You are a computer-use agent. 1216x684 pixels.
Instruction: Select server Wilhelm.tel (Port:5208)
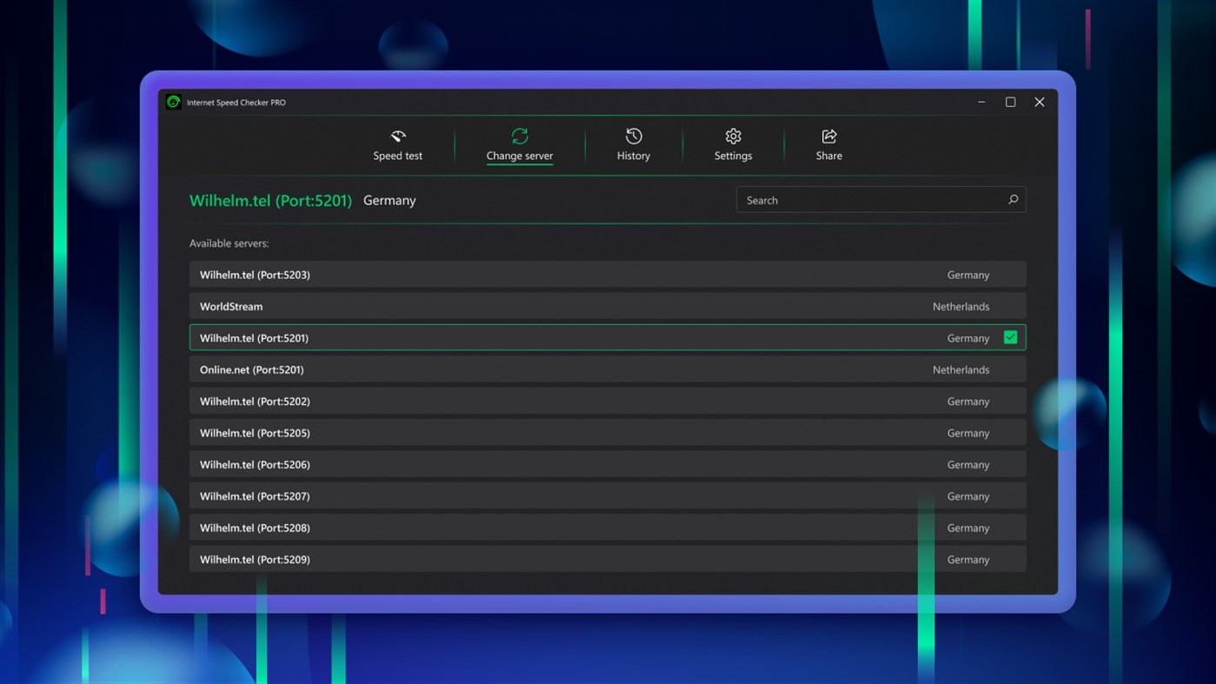tap(608, 528)
